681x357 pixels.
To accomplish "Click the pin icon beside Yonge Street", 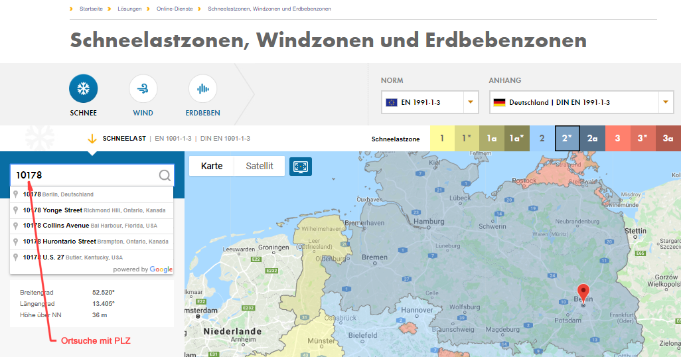I will (x=16, y=210).
